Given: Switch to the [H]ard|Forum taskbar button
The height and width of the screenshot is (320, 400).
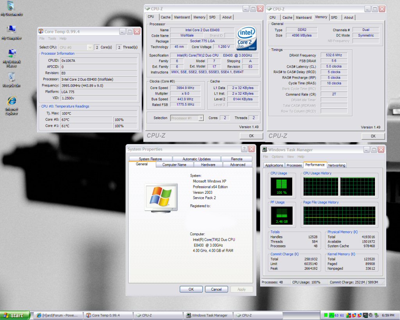Looking at the screenshot, I should [x=59, y=315].
